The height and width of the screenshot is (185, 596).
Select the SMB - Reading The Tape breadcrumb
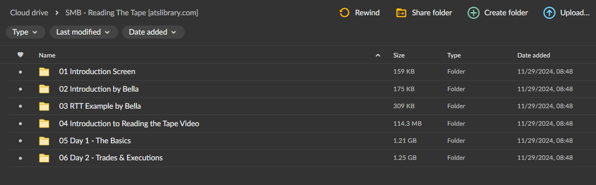point(132,13)
